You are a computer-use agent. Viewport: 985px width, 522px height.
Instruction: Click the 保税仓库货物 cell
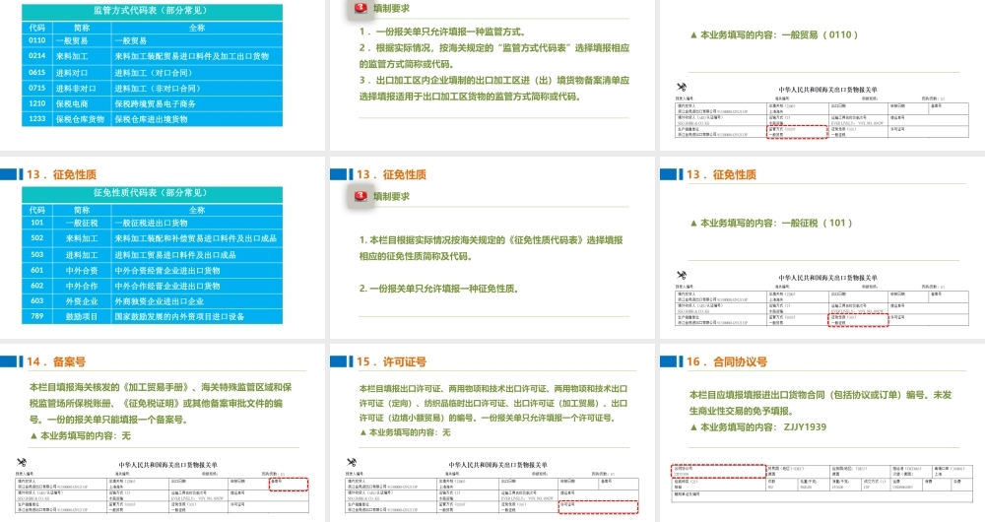[x=82, y=119]
